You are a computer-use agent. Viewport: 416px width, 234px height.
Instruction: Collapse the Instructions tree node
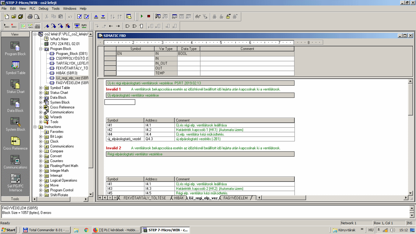(x=35, y=127)
